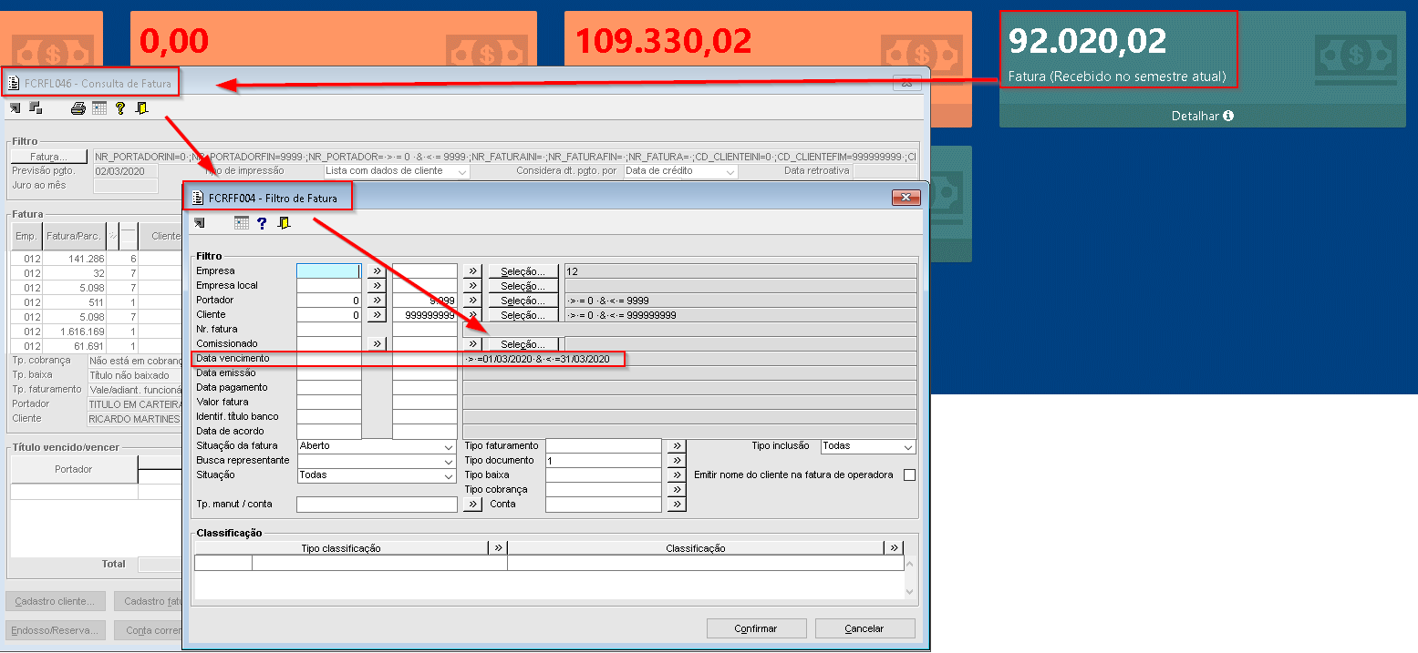Click the » lookup button beside Tipo cobrança
Viewport: 1418px width, 653px height.
coord(676,490)
